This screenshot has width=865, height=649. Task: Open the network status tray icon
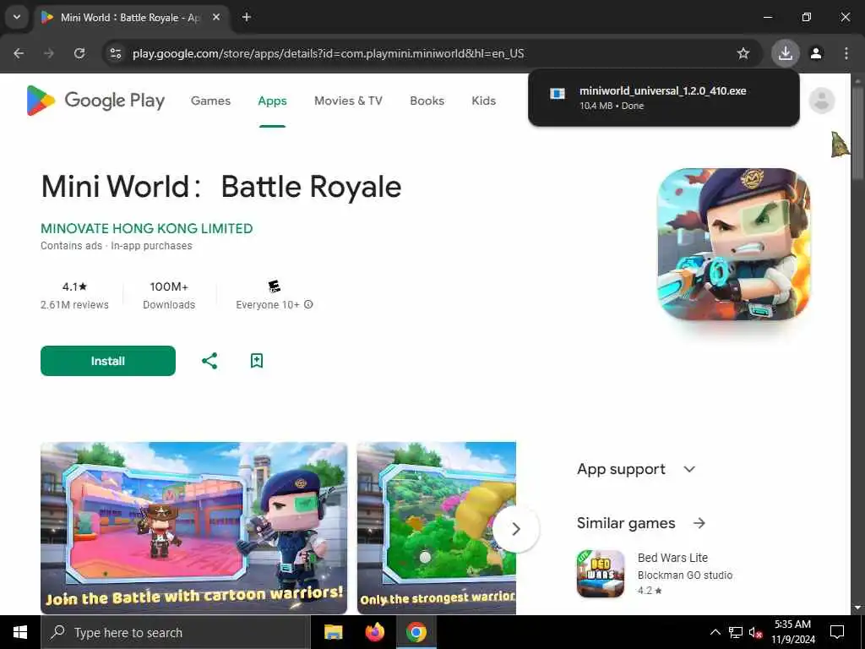736,632
